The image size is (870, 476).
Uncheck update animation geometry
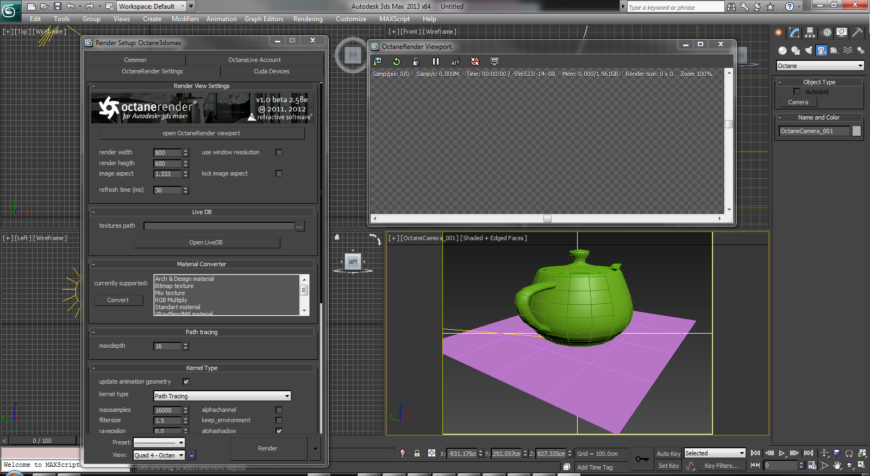pyautogui.click(x=186, y=382)
